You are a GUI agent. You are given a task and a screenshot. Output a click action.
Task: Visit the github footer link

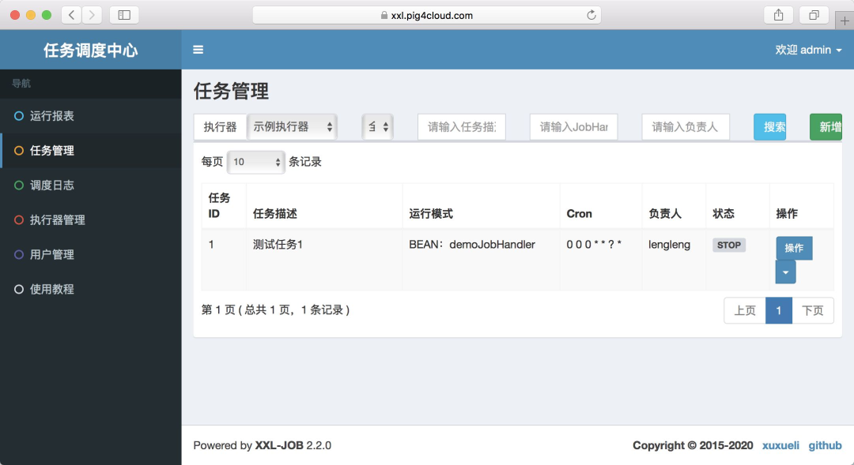click(x=825, y=444)
